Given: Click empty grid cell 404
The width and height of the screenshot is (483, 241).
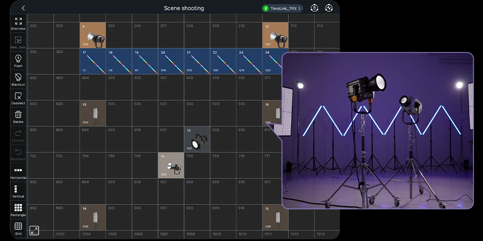Looking at the screenshot, I should click(93, 88).
